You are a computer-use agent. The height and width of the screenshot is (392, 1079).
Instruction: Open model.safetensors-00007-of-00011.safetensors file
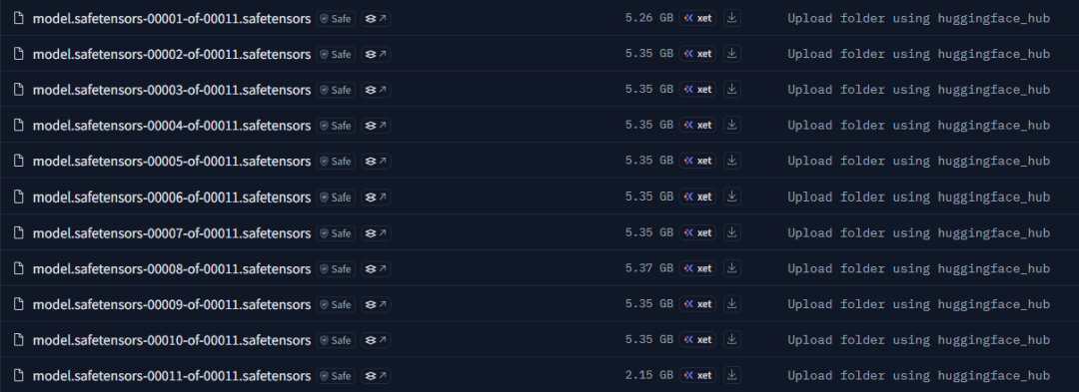172,232
